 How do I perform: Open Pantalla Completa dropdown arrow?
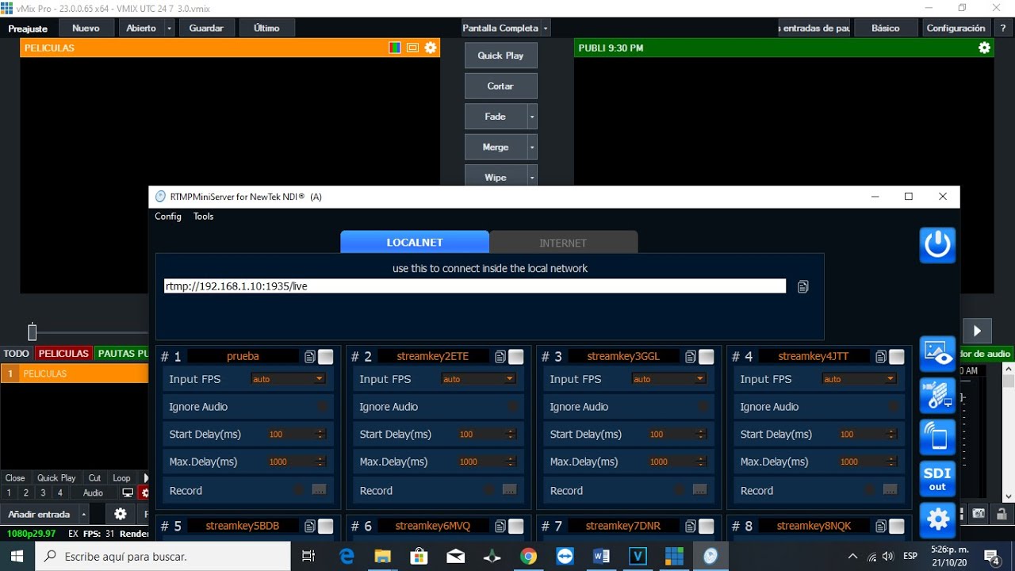point(546,28)
